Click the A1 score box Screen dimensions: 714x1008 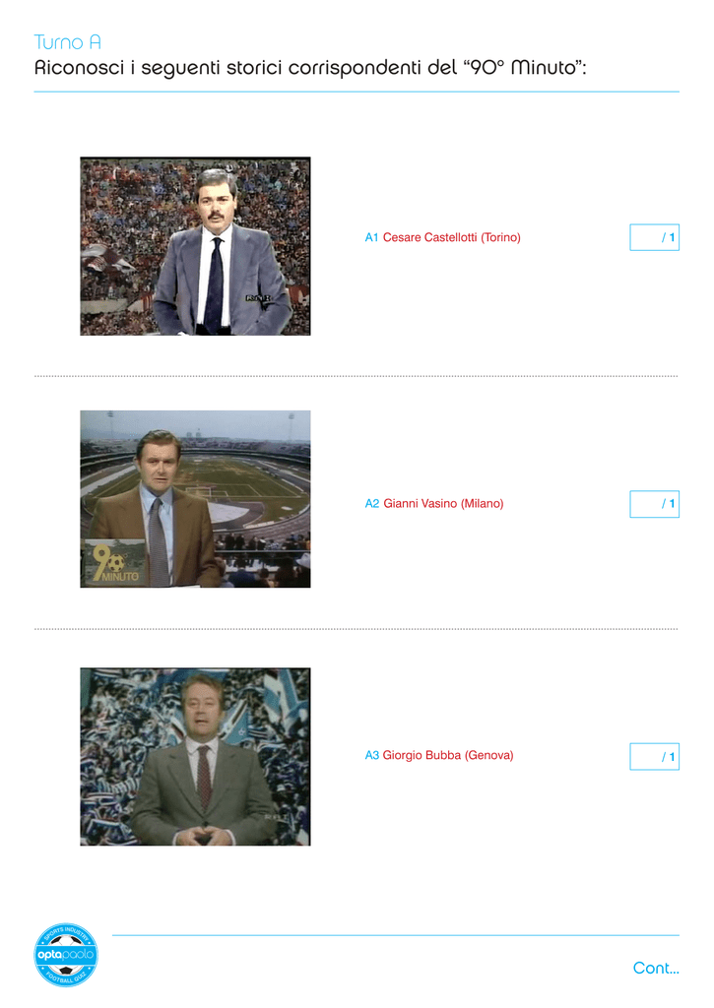tap(654, 237)
